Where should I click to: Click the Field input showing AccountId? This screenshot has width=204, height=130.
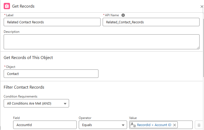point(45,125)
